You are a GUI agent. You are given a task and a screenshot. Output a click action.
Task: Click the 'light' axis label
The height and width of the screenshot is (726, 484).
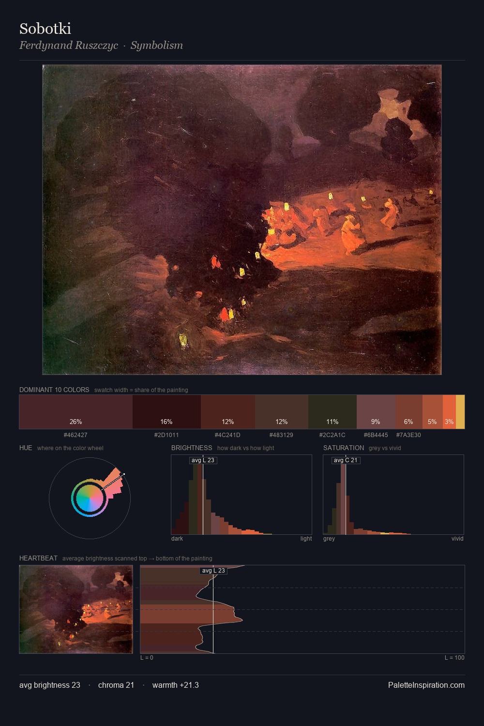[306, 539]
